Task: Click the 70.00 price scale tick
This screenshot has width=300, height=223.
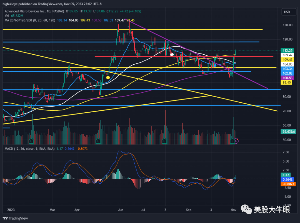Action: pyautogui.click(x=287, y=111)
